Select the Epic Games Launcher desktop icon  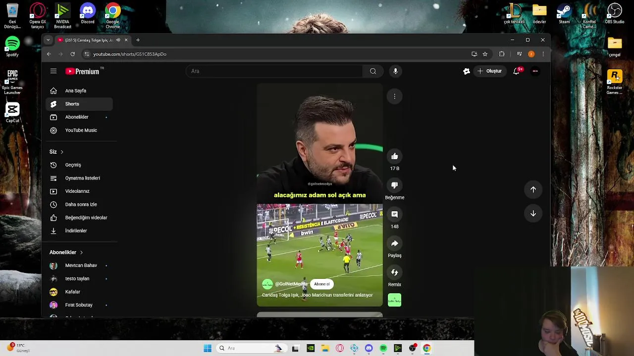[12, 81]
